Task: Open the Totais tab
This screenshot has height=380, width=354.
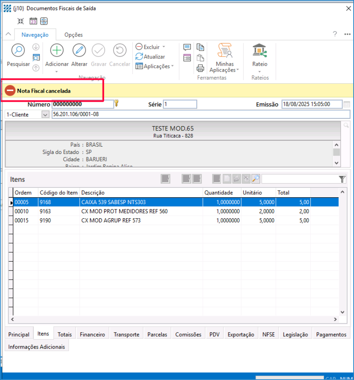Action: [x=65, y=335]
